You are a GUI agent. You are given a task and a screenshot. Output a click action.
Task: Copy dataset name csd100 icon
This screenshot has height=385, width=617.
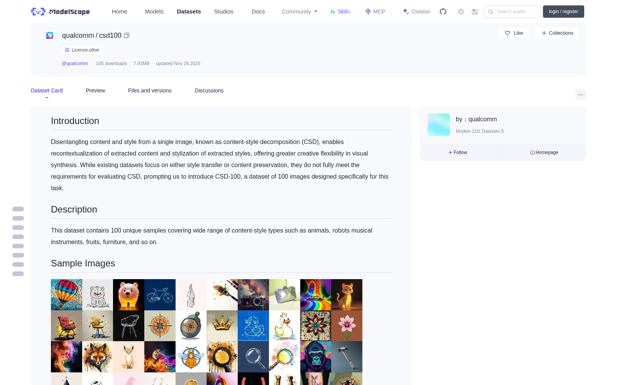(x=126, y=35)
